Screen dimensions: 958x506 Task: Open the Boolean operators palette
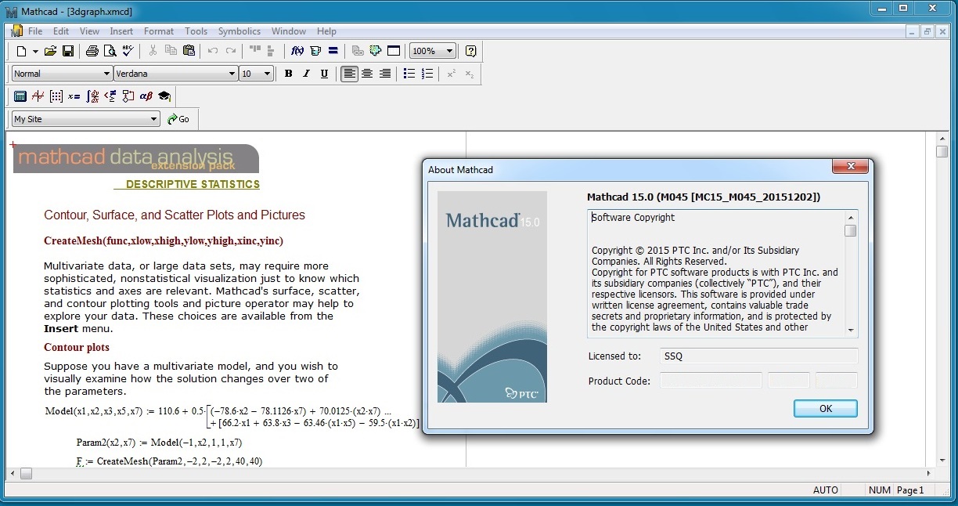point(110,96)
